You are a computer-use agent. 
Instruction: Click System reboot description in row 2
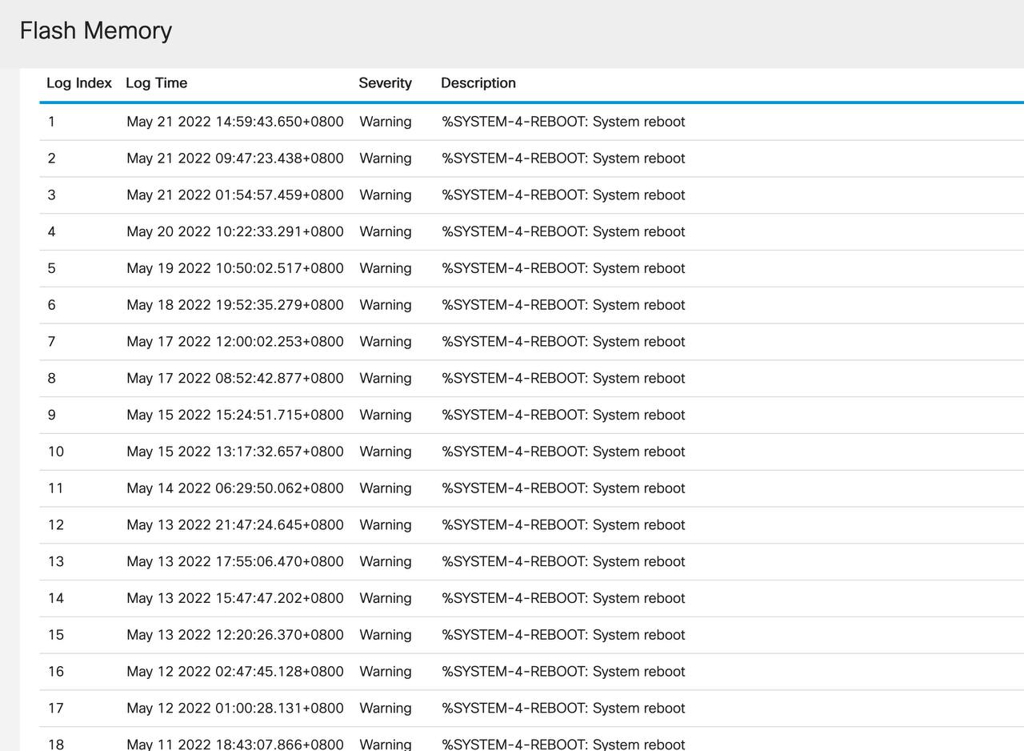point(563,159)
